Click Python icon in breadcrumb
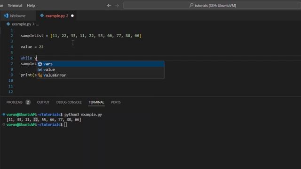This screenshot has height=169, width=301. pyautogui.click(x=8, y=24)
